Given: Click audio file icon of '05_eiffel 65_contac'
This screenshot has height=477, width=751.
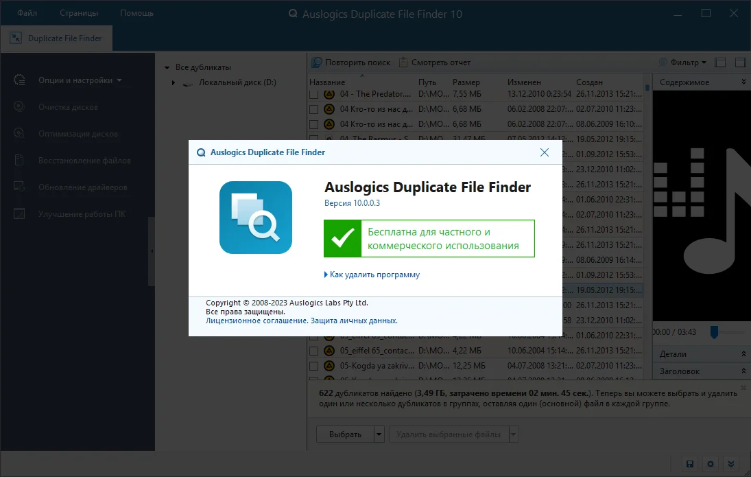Looking at the screenshot, I should (329, 351).
